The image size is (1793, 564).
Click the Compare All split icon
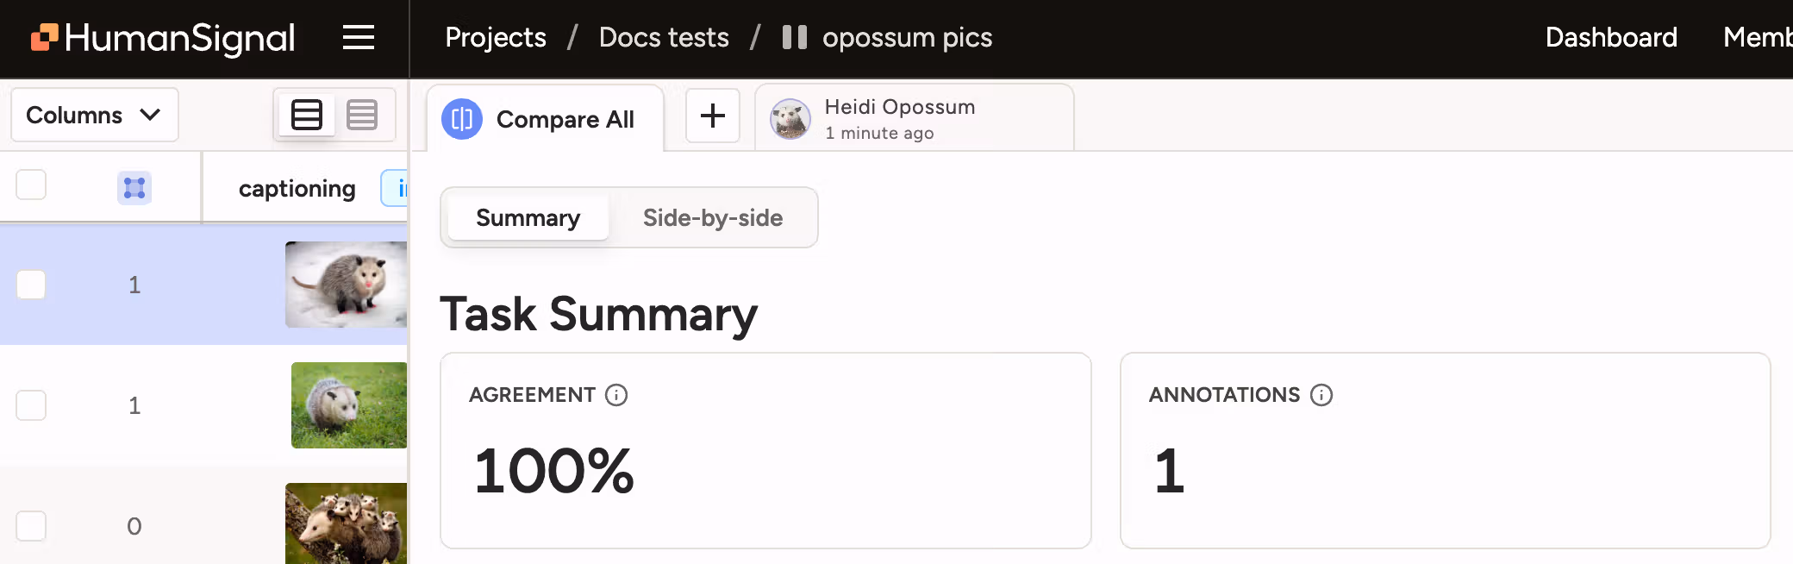pos(461,119)
